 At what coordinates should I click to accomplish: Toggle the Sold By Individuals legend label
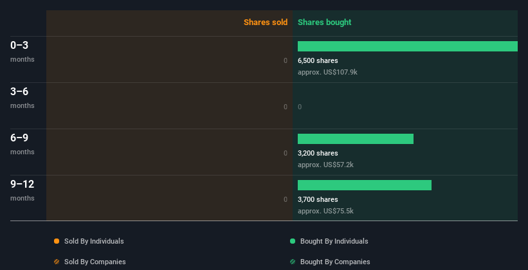pos(94,241)
